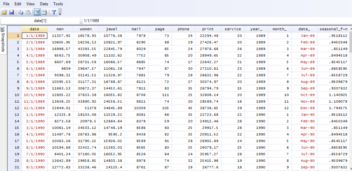Image resolution: width=352 pixels, height=171 pixels.
Task: Click women cell 20979.5
Action: point(86,121)
